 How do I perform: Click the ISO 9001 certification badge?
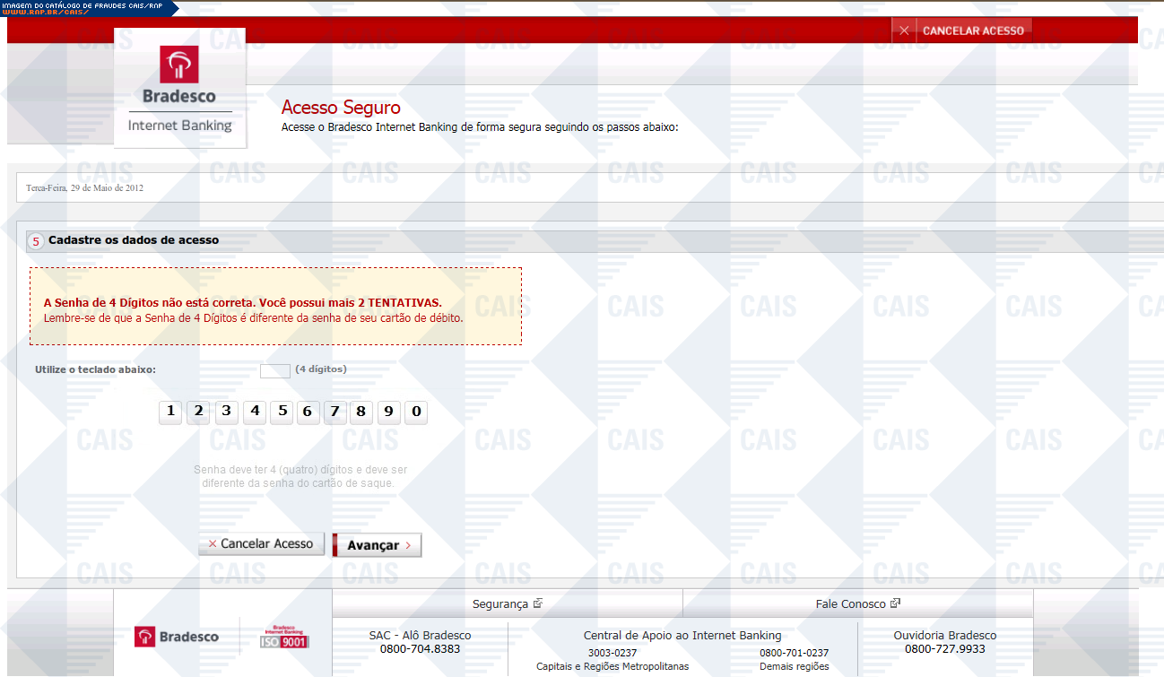(284, 637)
